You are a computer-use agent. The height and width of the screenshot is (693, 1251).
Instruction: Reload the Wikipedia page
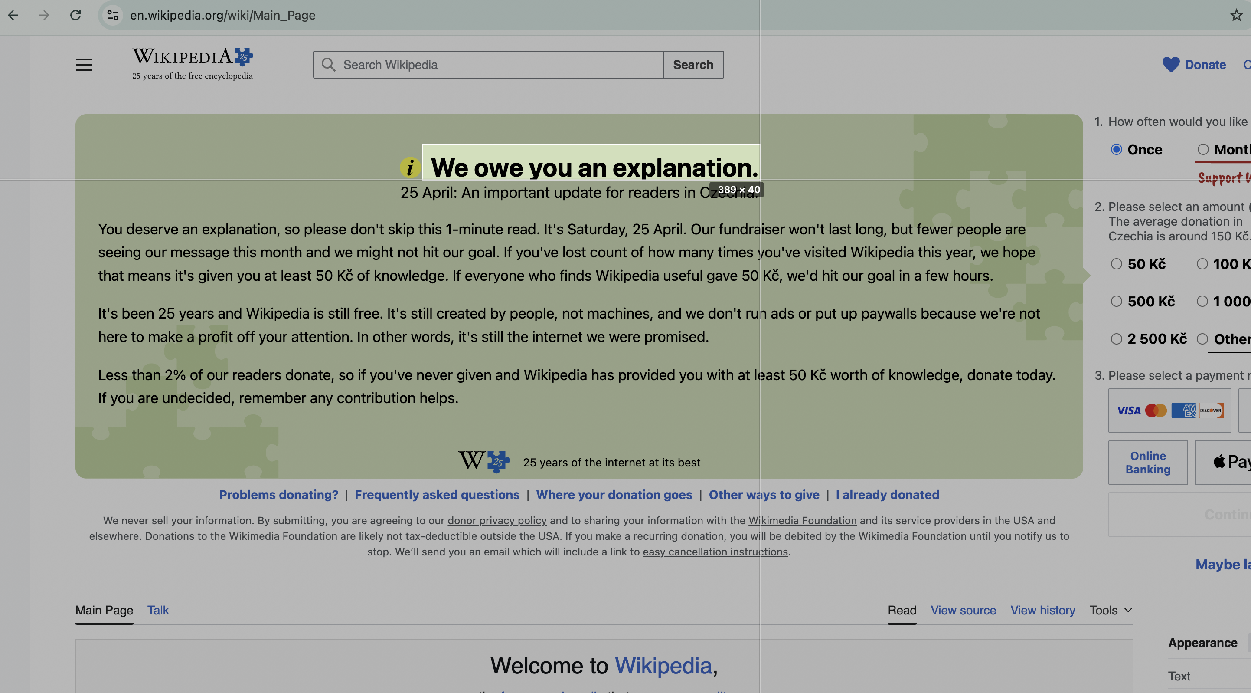75,15
